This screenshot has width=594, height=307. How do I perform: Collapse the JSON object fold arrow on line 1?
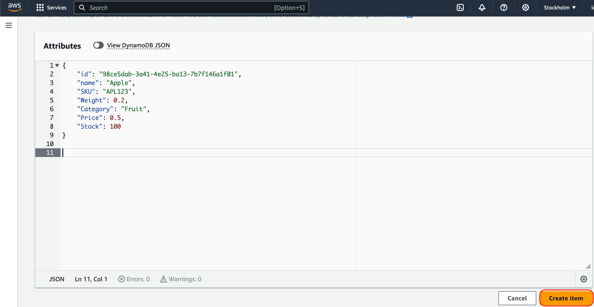point(57,65)
